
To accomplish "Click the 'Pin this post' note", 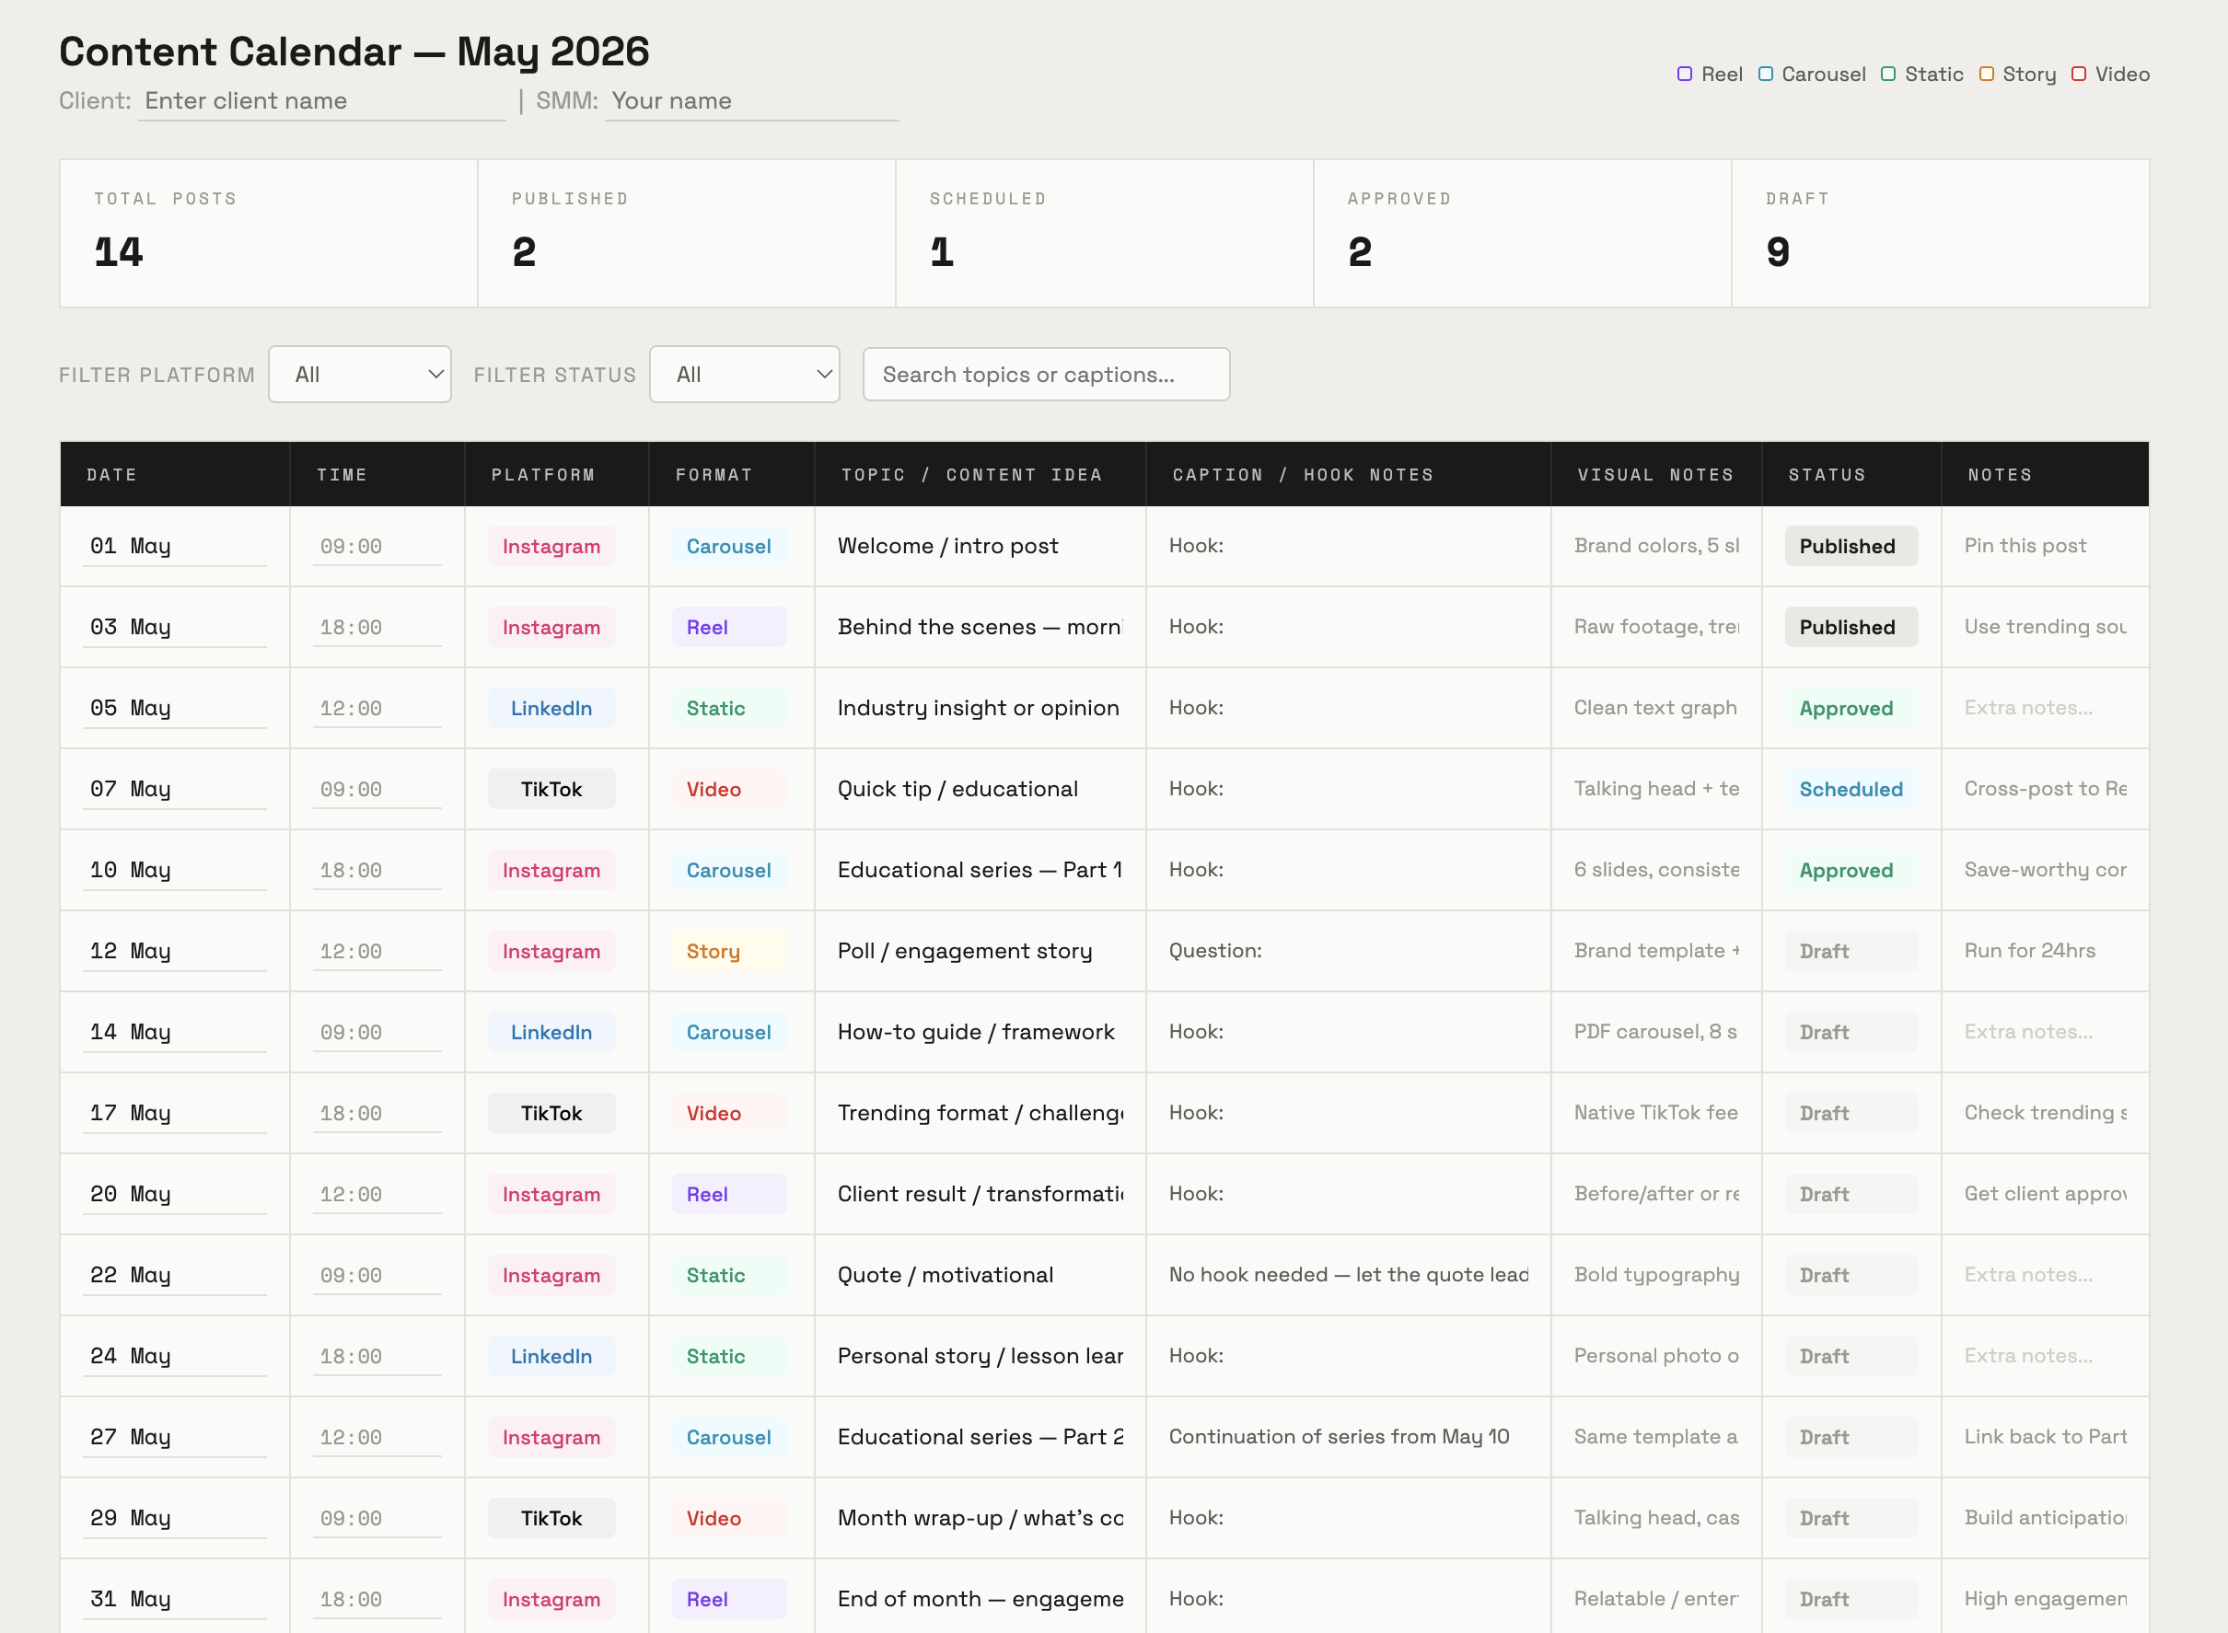I will point(2045,546).
